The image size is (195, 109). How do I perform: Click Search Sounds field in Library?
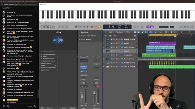pos(58,51)
